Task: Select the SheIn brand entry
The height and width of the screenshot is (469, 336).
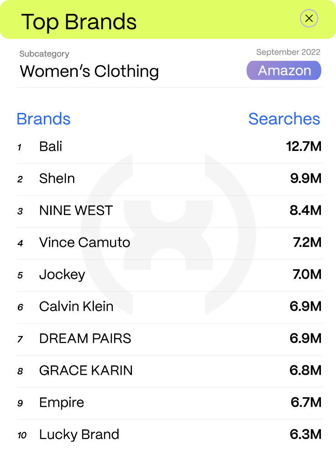Action: tap(57, 178)
